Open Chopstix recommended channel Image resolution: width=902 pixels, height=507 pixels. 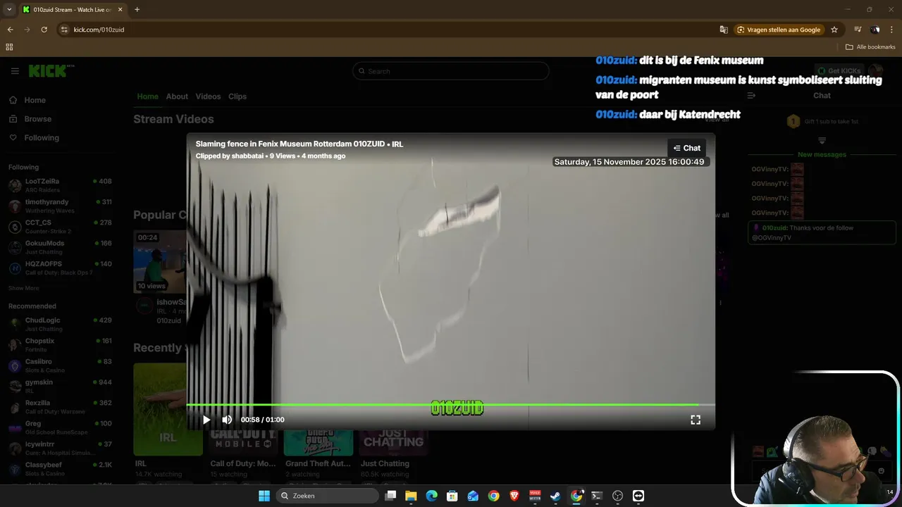click(60, 344)
